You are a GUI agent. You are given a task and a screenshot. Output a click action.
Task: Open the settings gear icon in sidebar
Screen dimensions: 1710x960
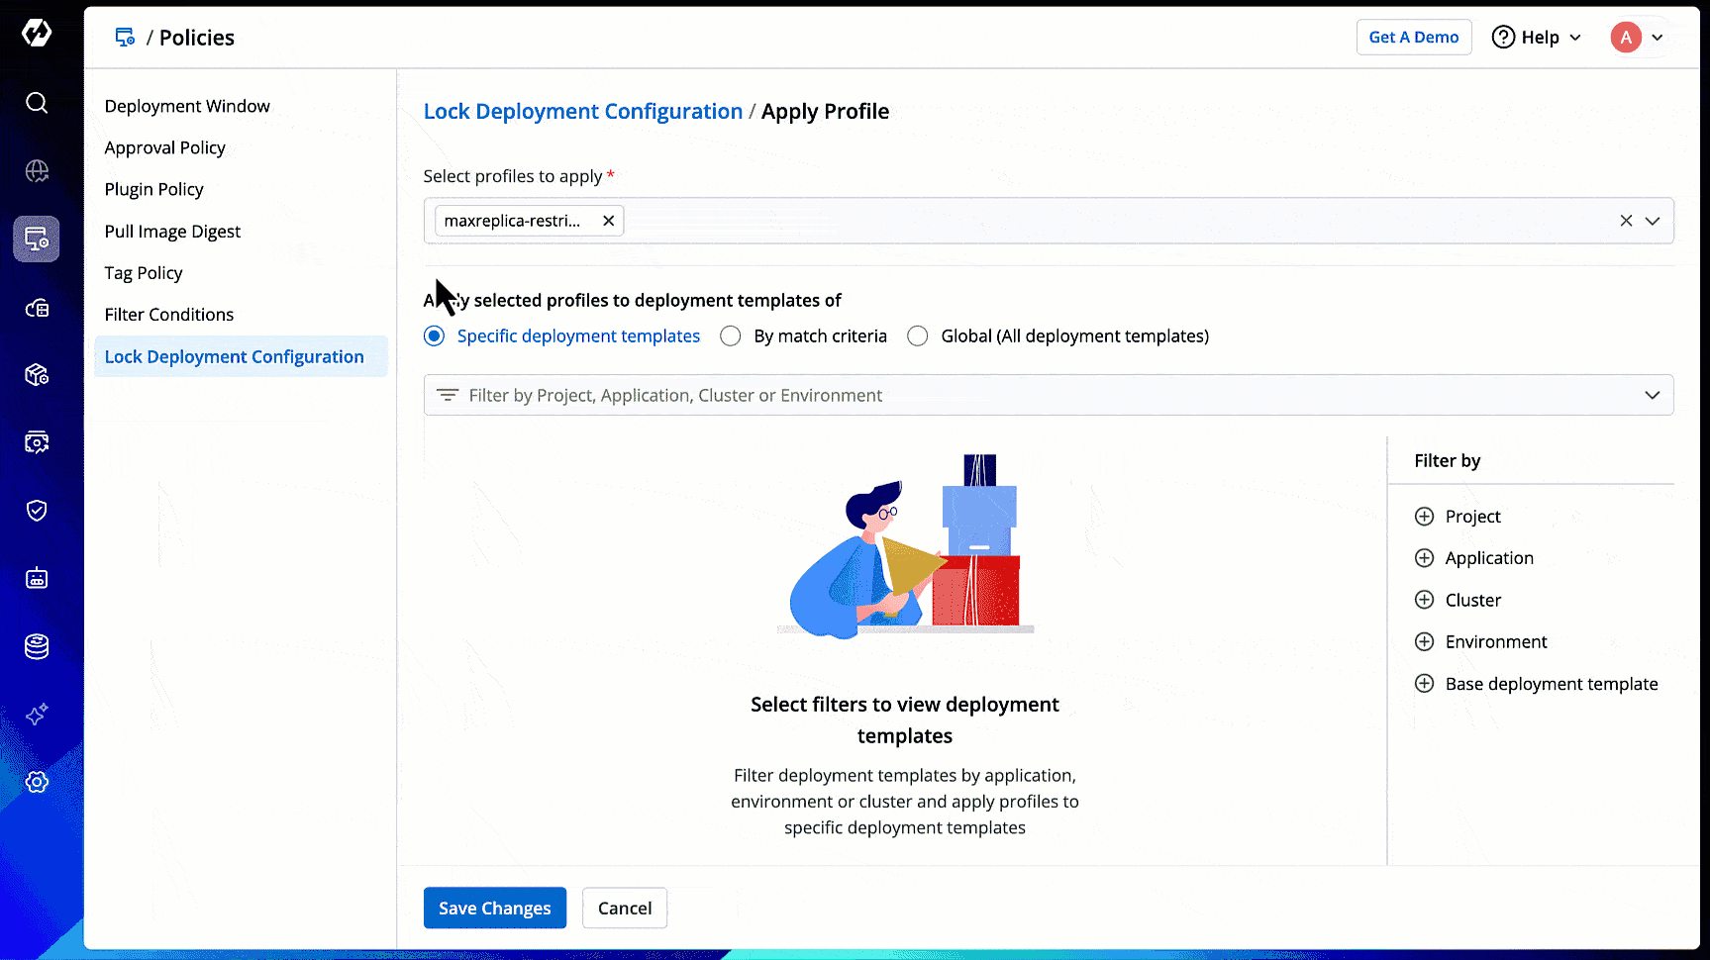(37, 782)
